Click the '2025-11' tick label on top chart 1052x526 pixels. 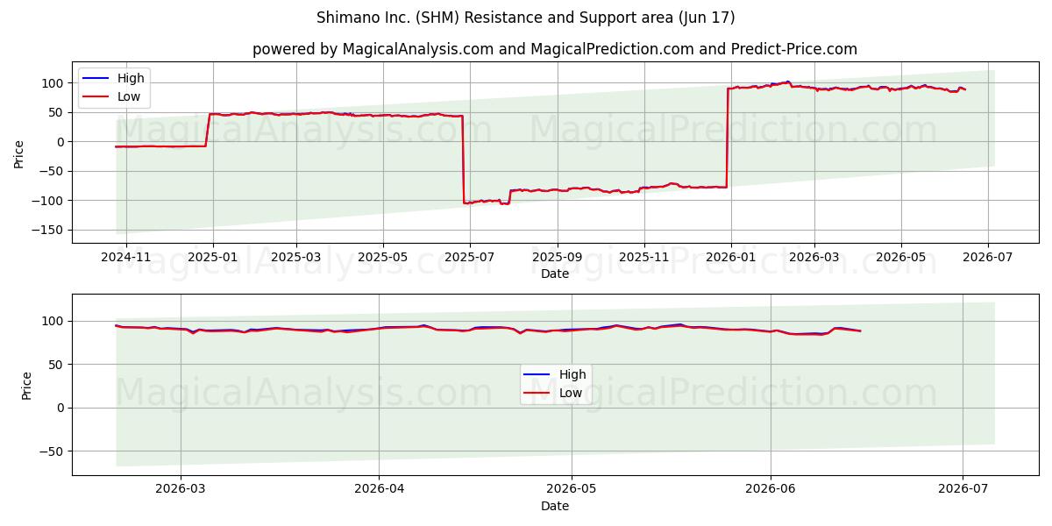coord(644,256)
